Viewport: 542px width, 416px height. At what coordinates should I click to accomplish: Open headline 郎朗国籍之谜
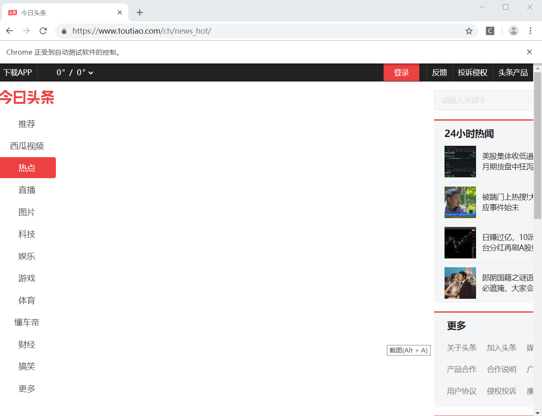pos(508,283)
